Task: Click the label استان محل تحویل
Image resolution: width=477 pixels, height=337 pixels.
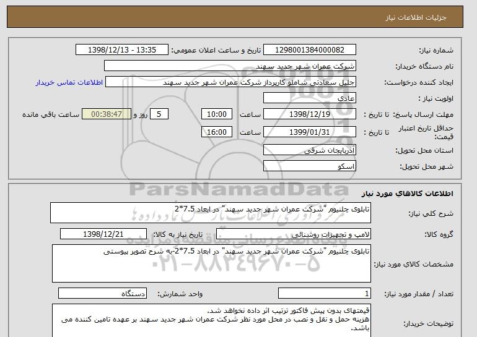Action: tap(424, 150)
